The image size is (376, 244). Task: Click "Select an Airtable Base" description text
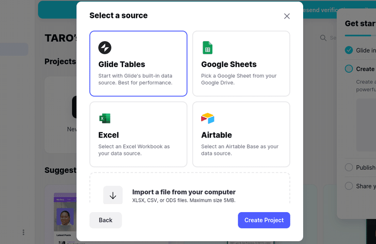click(240, 150)
